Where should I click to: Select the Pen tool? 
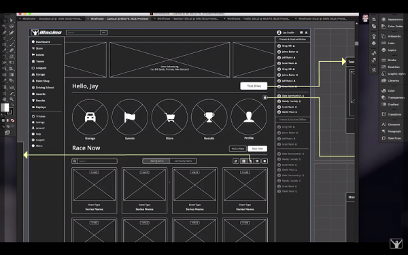[4, 33]
